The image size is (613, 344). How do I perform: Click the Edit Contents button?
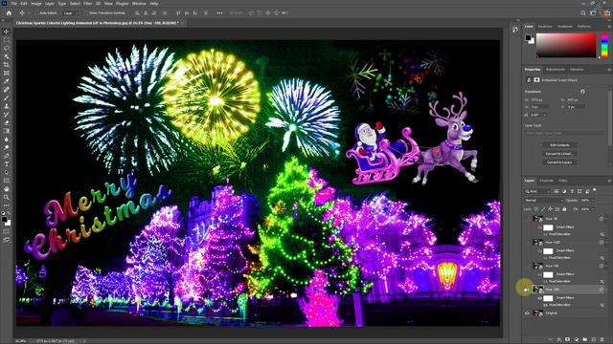coord(559,145)
